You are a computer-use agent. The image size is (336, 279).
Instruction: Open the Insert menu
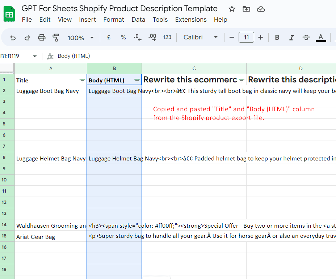point(87,20)
